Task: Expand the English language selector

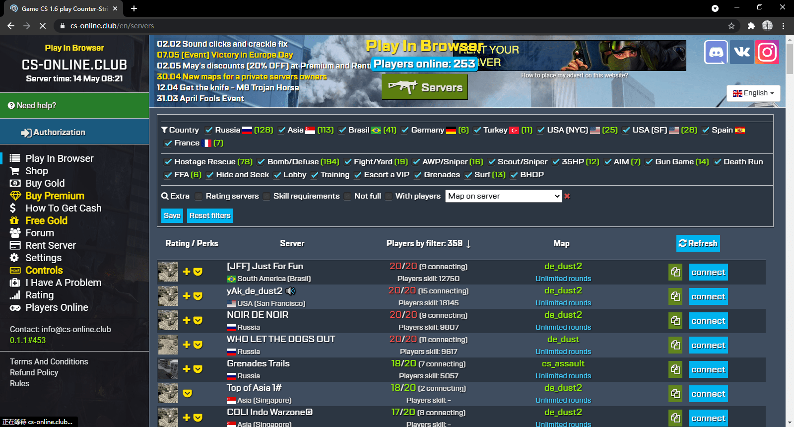Action: tap(753, 93)
